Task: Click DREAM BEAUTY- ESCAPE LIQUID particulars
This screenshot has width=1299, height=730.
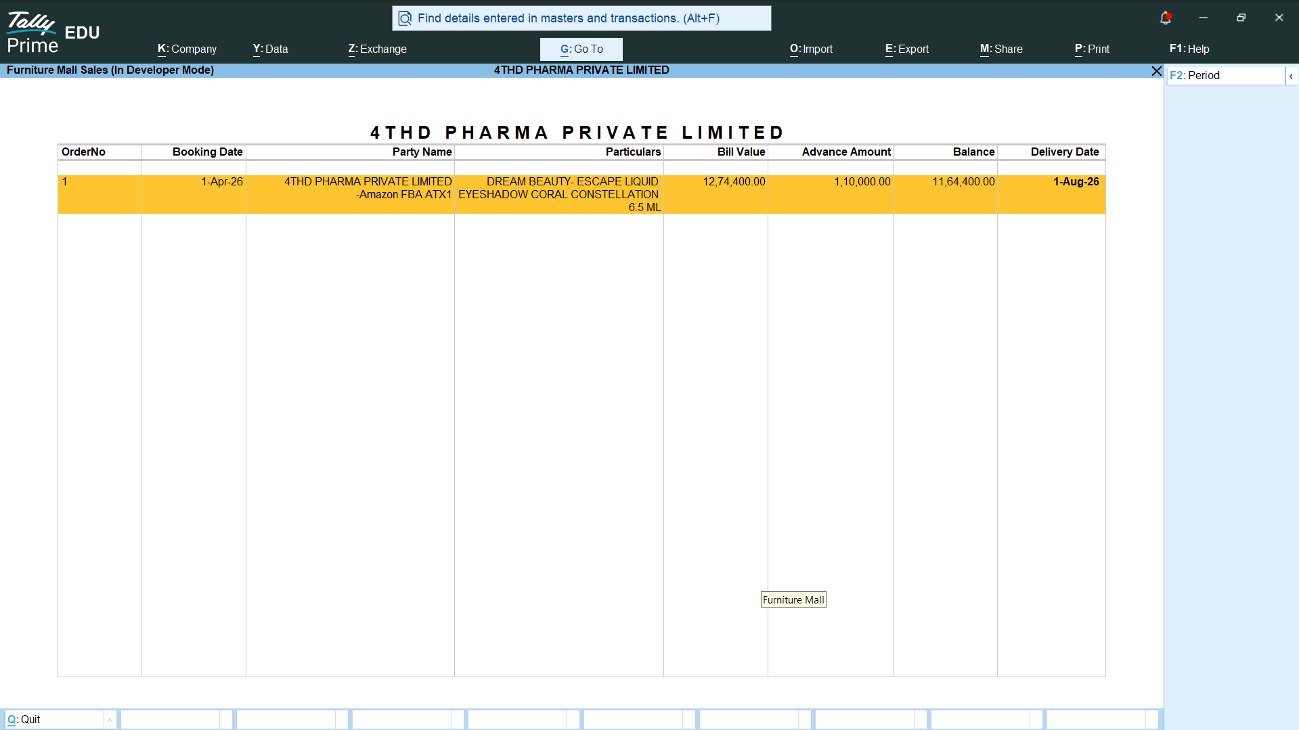Action: point(559,195)
